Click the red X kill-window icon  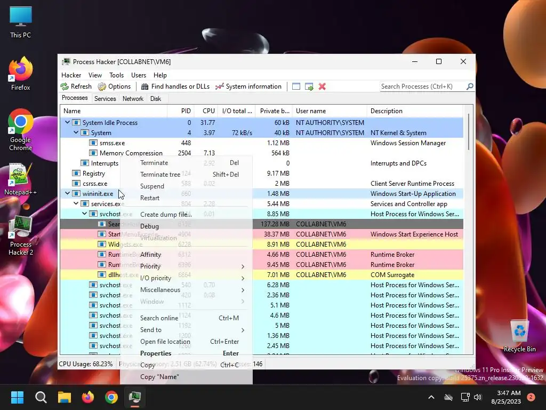pos(322,86)
